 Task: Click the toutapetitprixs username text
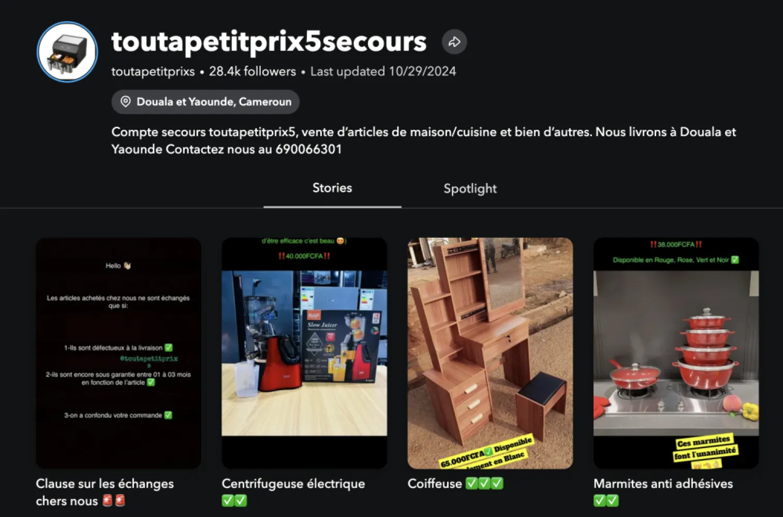pos(153,71)
